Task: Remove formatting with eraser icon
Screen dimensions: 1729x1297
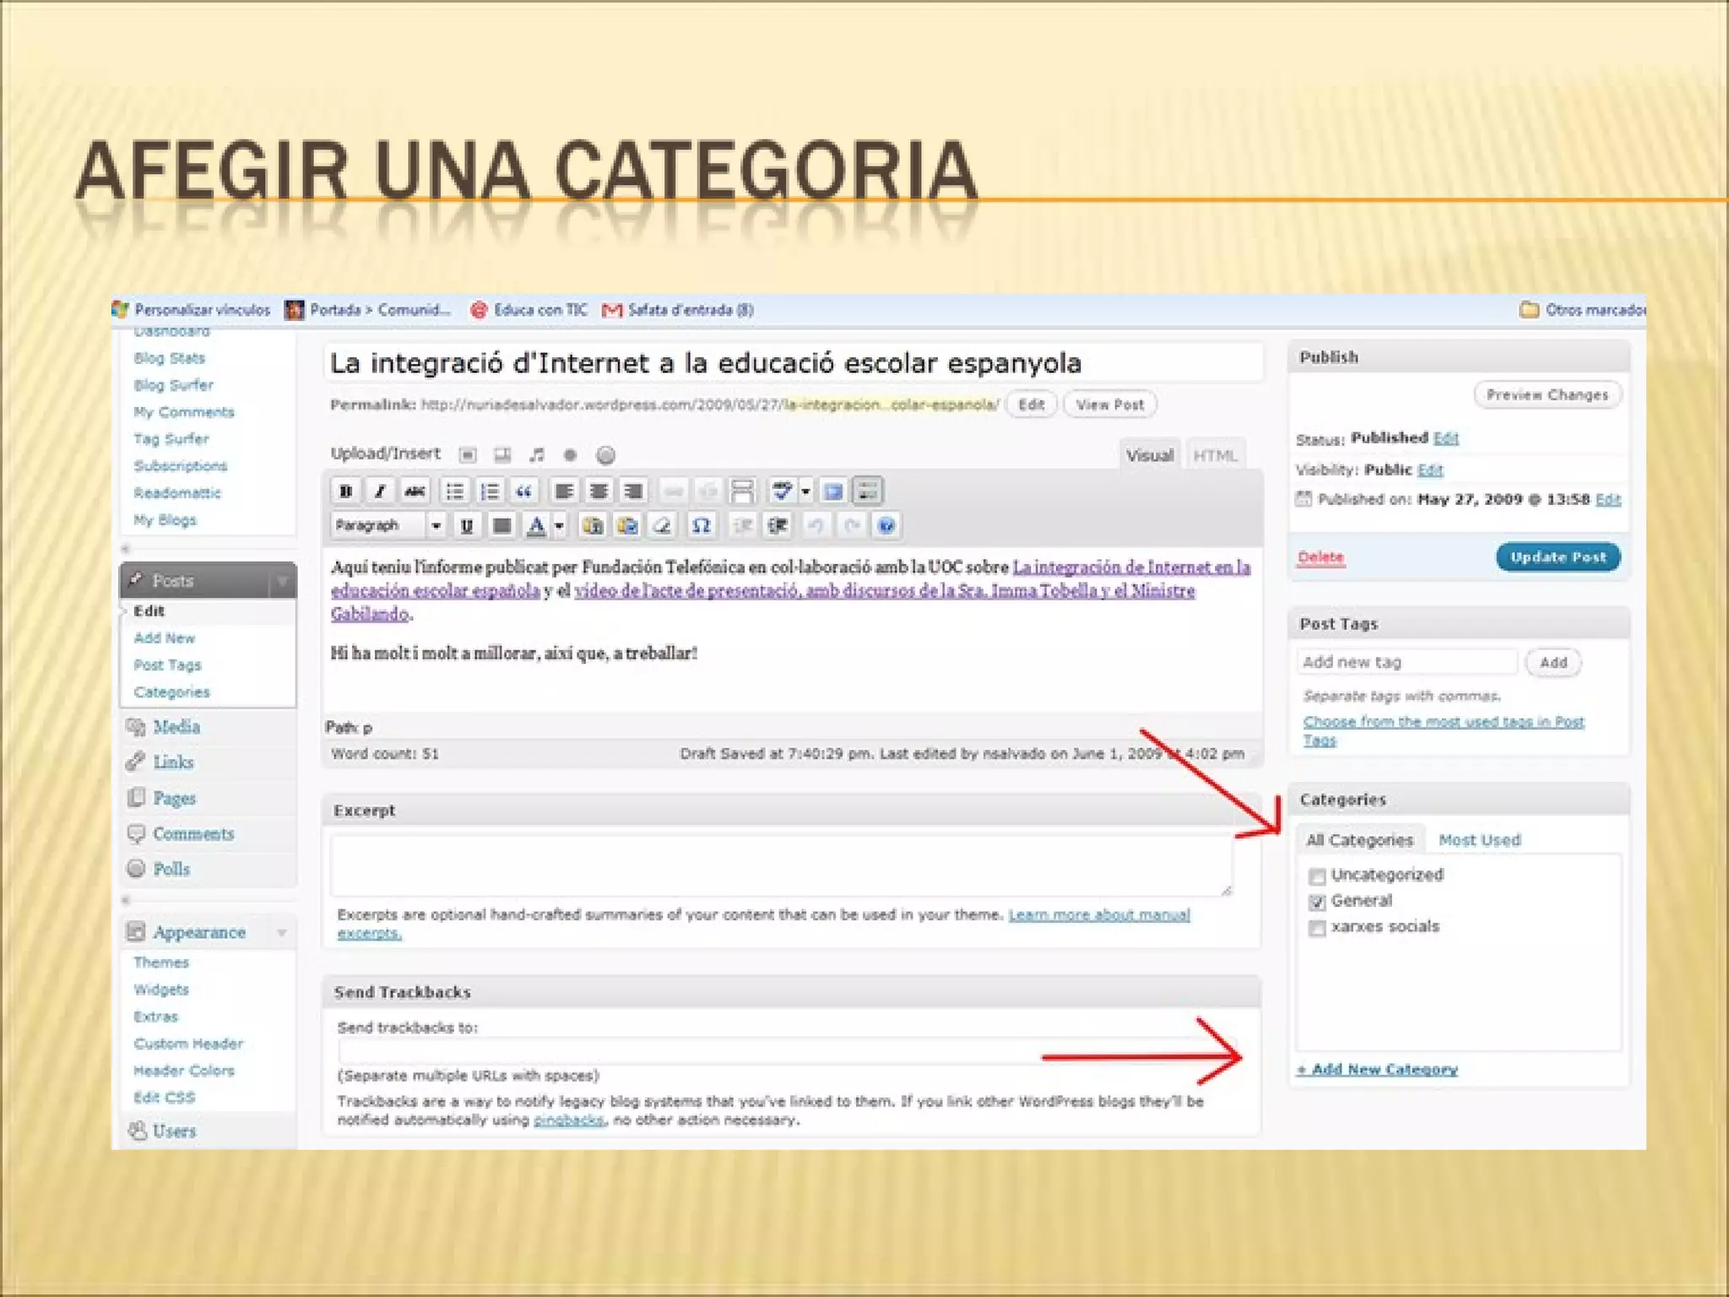Action: coord(662,526)
